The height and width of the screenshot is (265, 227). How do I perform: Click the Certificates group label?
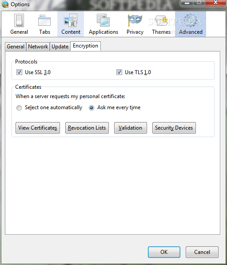pyautogui.click(x=28, y=87)
